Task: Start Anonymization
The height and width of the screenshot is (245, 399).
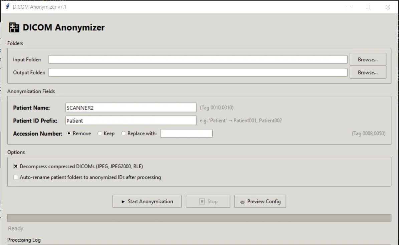Action: [147, 201]
